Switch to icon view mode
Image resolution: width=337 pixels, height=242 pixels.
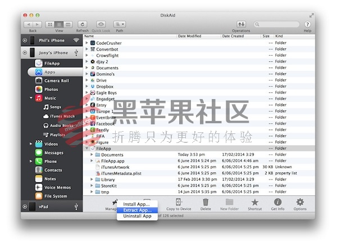[50, 24]
